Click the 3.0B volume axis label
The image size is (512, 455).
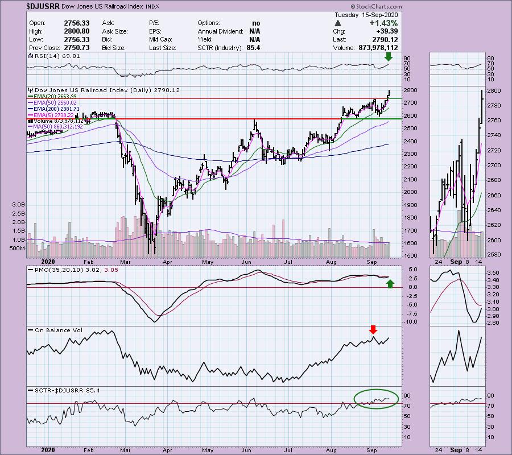(19, 204)
